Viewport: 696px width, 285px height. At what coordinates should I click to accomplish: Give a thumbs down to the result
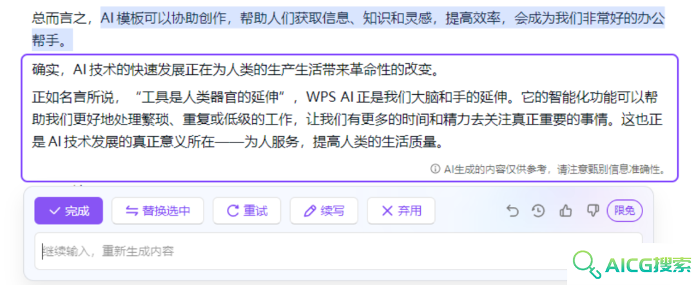point(593,211)
